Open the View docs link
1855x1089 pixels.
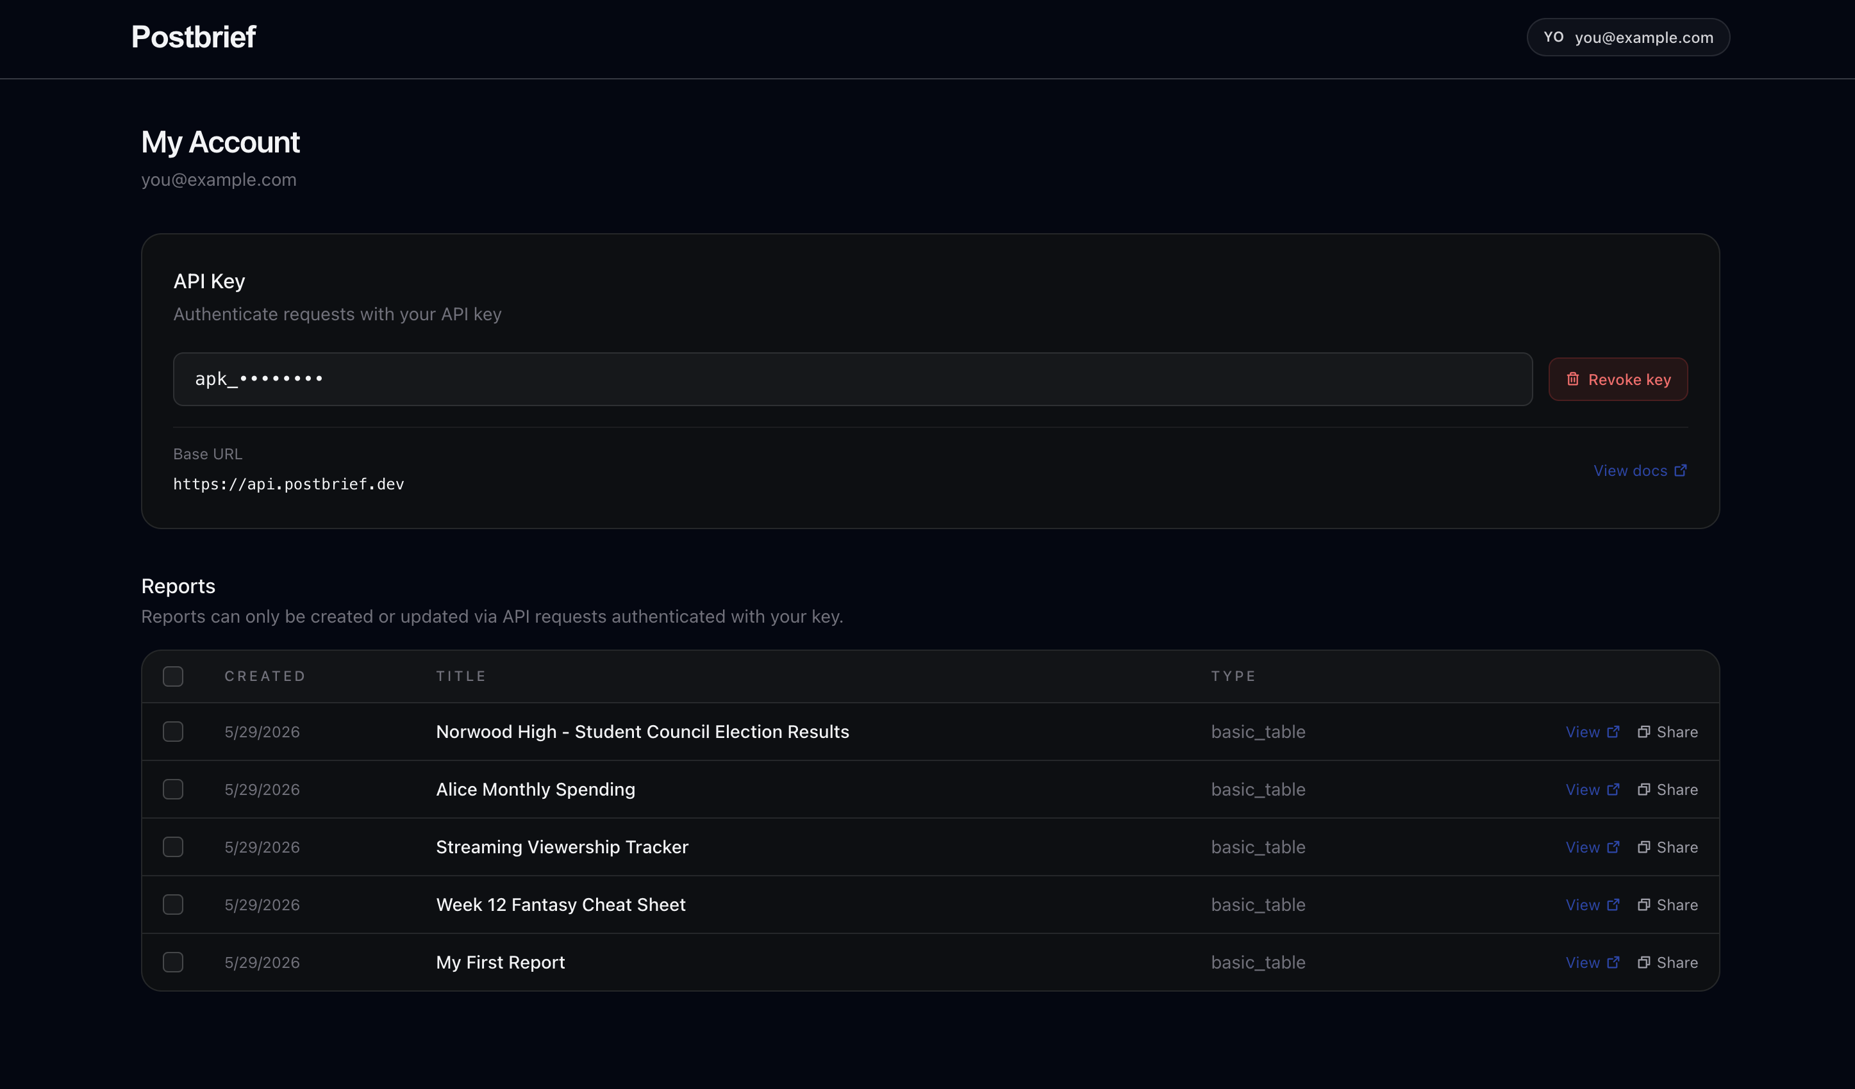[x=1640, y=471]
